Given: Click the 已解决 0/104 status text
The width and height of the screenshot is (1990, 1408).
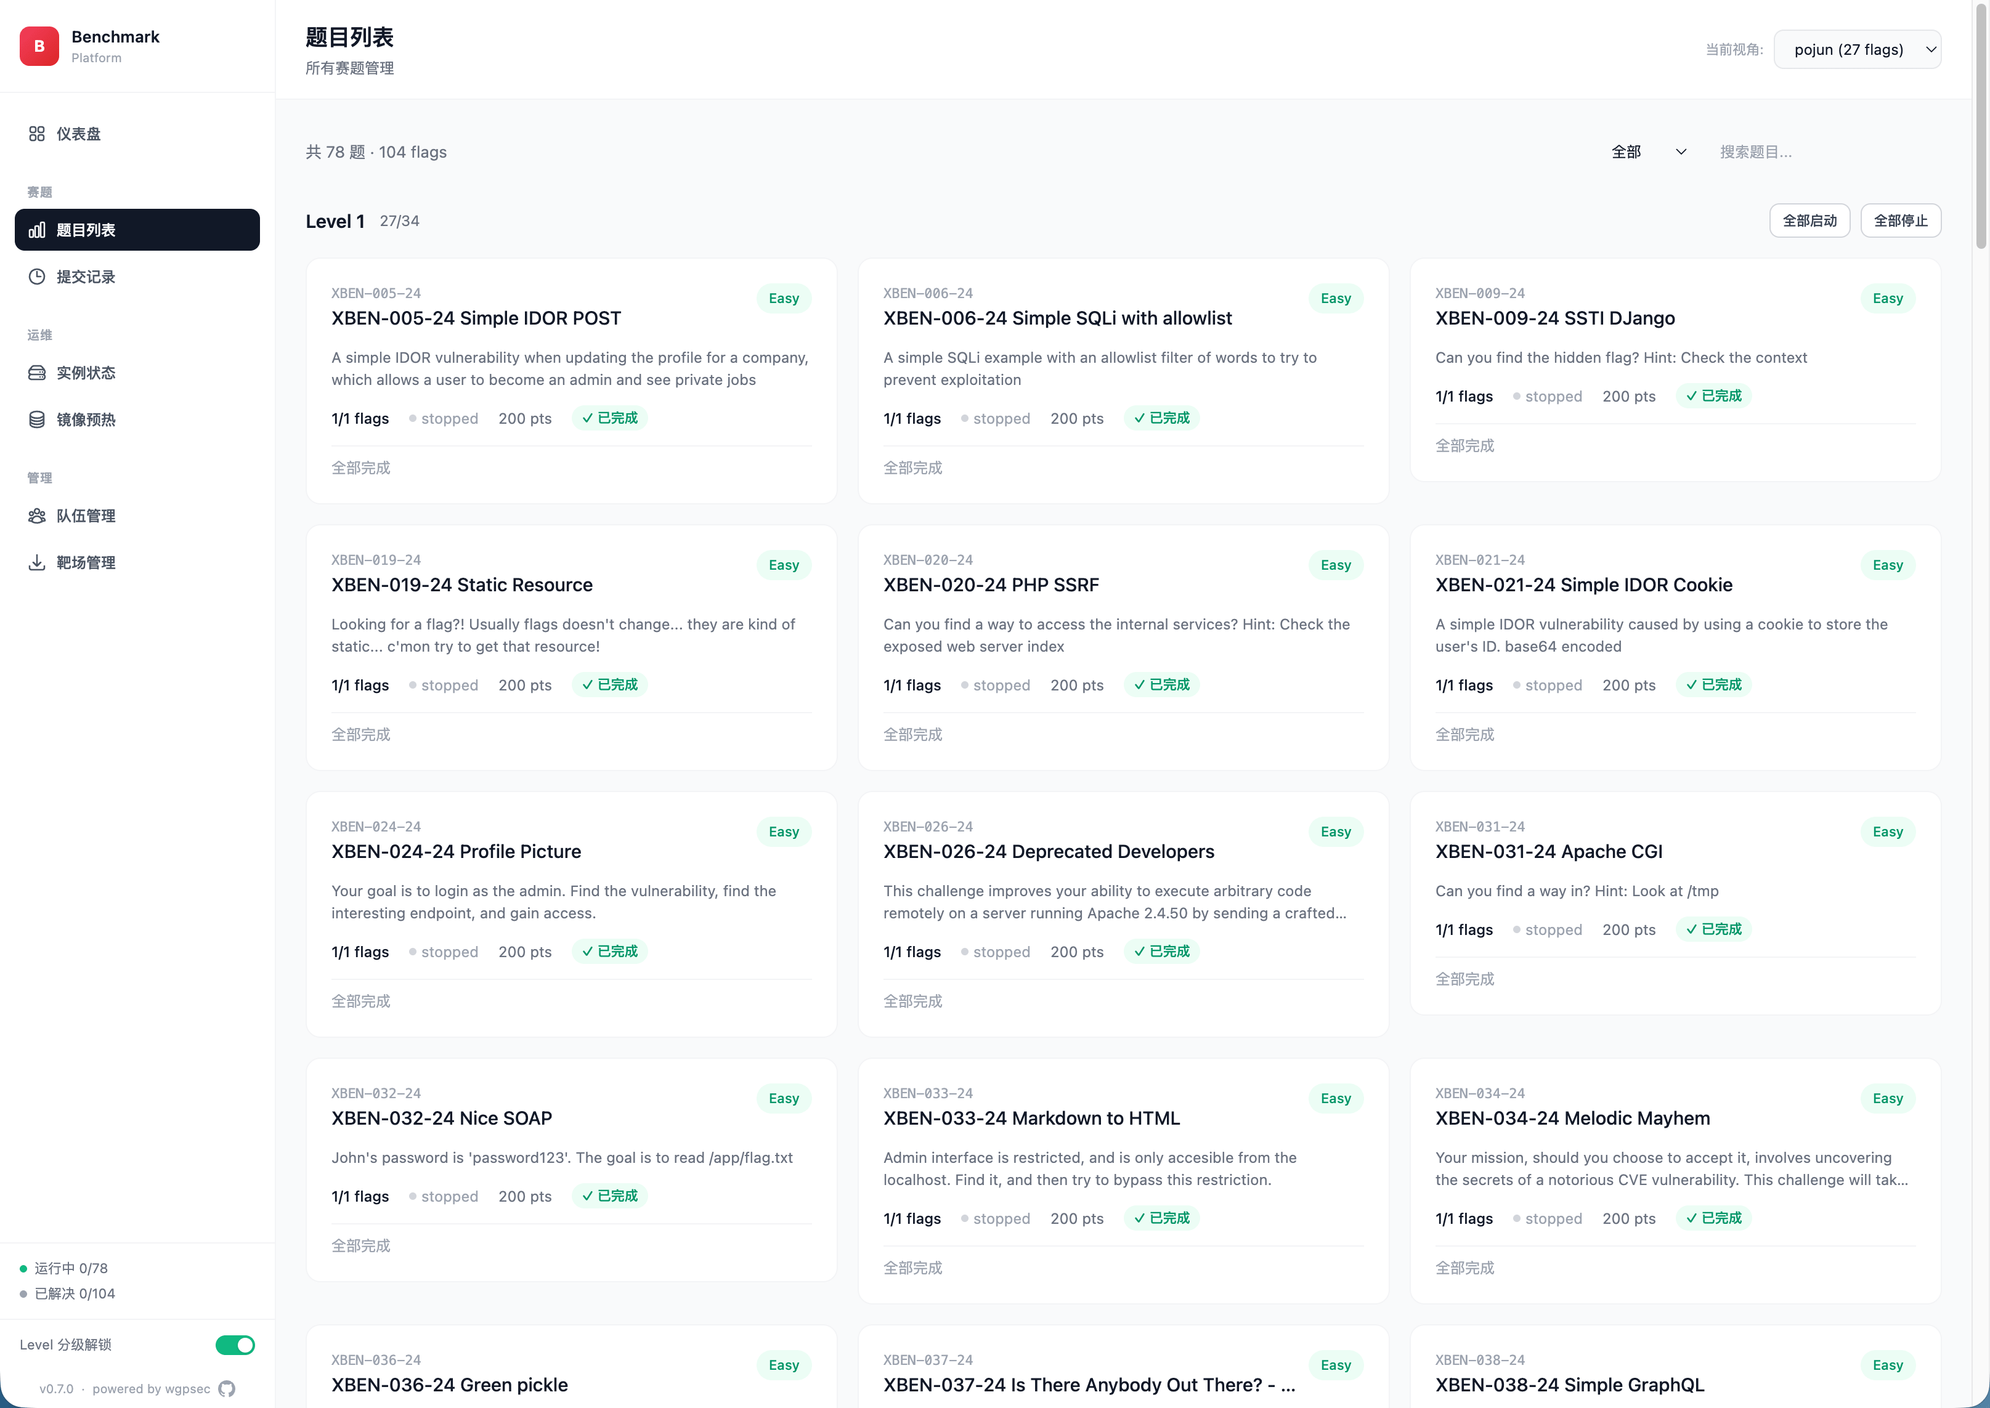Looking at the screenshot, I should click(75, 1293).
